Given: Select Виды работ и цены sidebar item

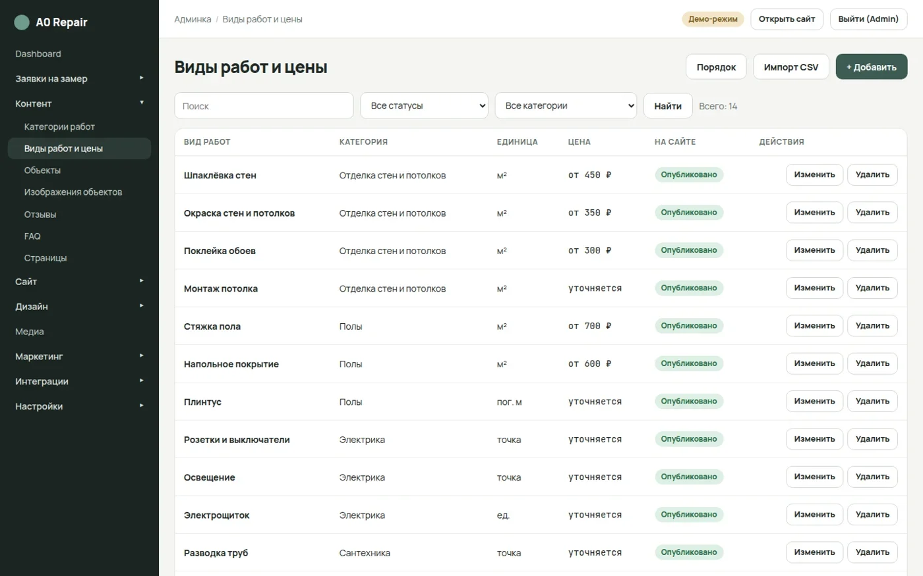Looking at the screenshot, I should pyautogui.click(x=79, y=148).
